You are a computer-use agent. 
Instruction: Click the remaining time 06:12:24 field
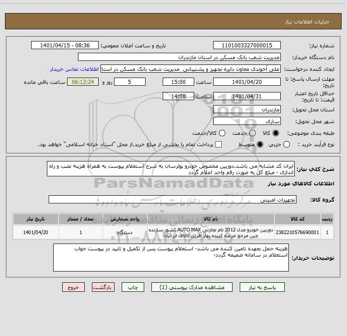(83, 82)
